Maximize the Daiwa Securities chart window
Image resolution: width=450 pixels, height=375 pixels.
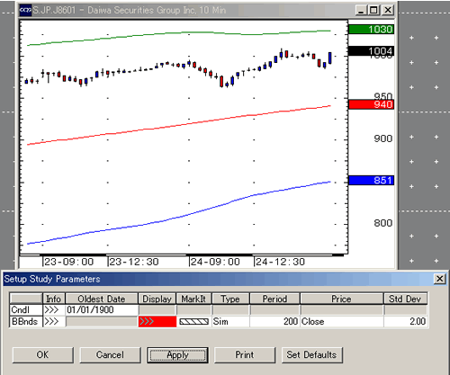click(373, 10)
